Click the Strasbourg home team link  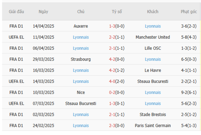click(81, 59)
